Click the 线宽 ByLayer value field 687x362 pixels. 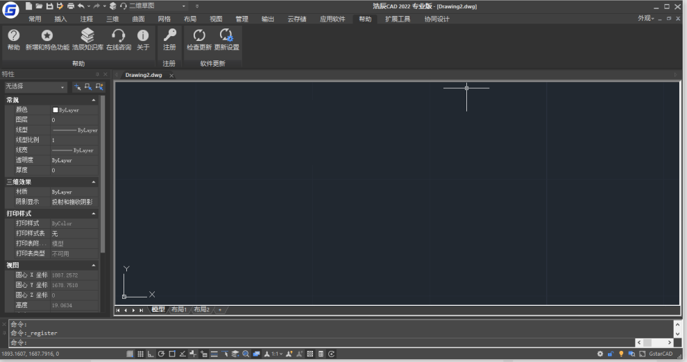(74, 150)
